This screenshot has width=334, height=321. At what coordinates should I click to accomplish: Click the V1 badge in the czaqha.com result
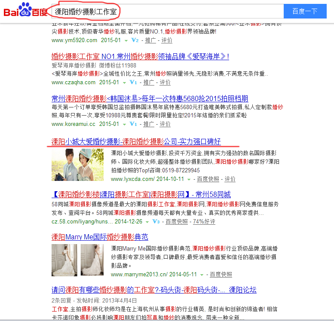click(x=133, y=82)
